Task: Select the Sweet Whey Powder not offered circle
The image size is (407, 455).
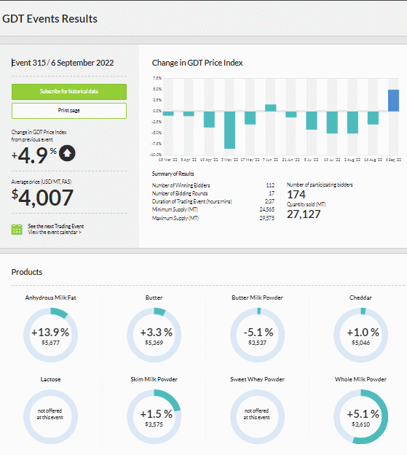Action: pyautogui.click(x=257, y=416)
